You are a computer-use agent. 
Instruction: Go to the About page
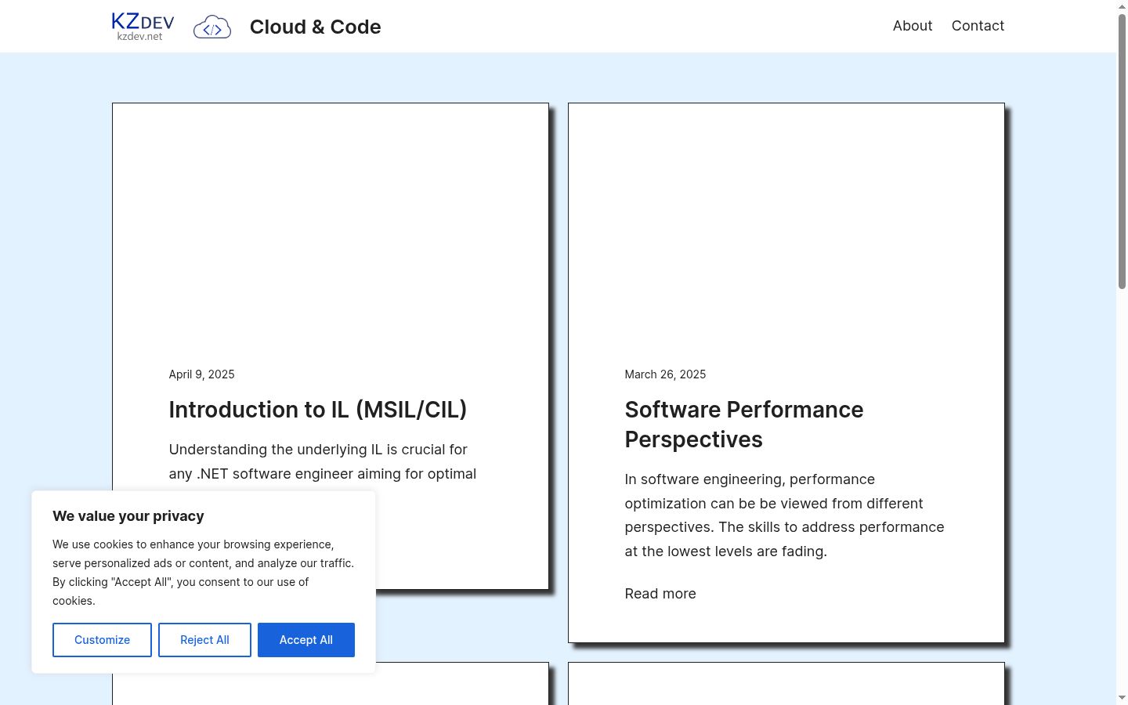913,26
